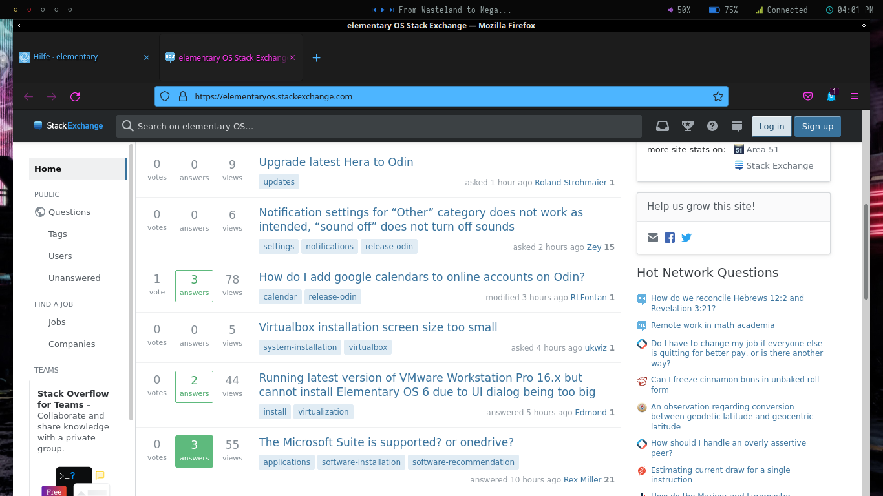Select the notifications tag
883x496 pixels.
point(330,247)
